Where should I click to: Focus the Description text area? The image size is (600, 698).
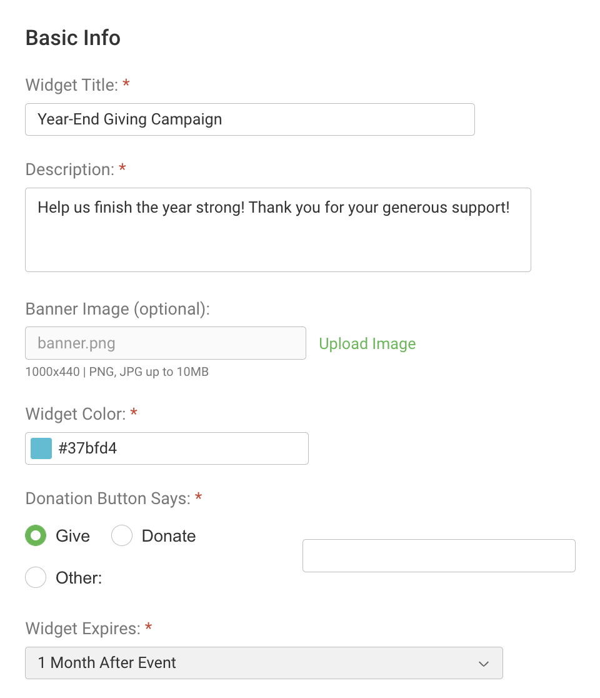coord(278,230)
